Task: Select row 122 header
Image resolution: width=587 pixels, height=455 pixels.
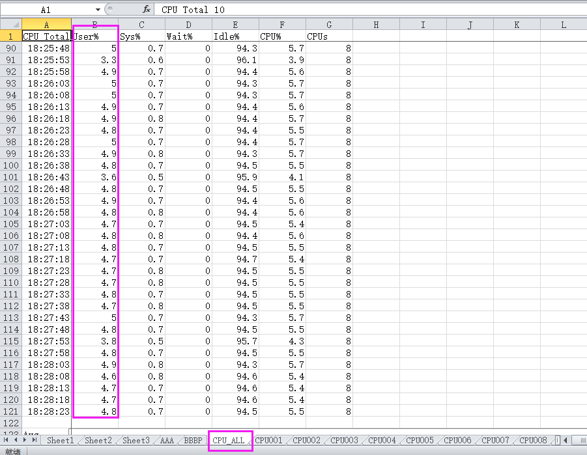Action: click(11, 423)
